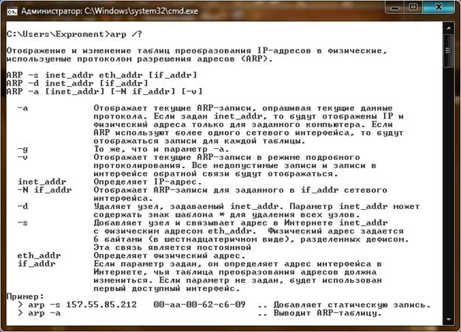The width and height of the screenshot is (461, 332).
Task: Click the 'inet_addr' parameter label
Action: 41,182
